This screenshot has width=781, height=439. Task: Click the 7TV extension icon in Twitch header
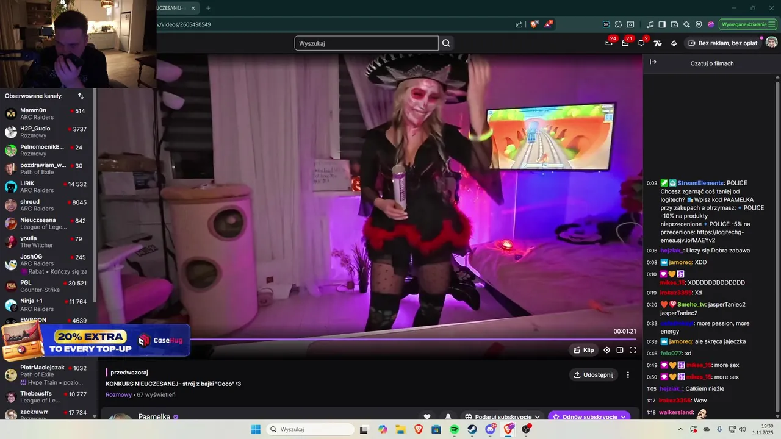[658, 43]
